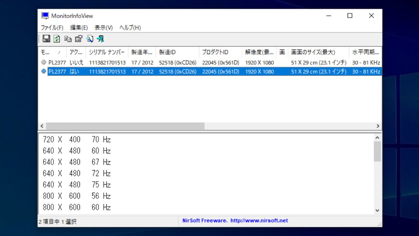419x236 pixels.
Task: Click the blue circle icon of active PL2377 row
Action: [x=44, y=71]
